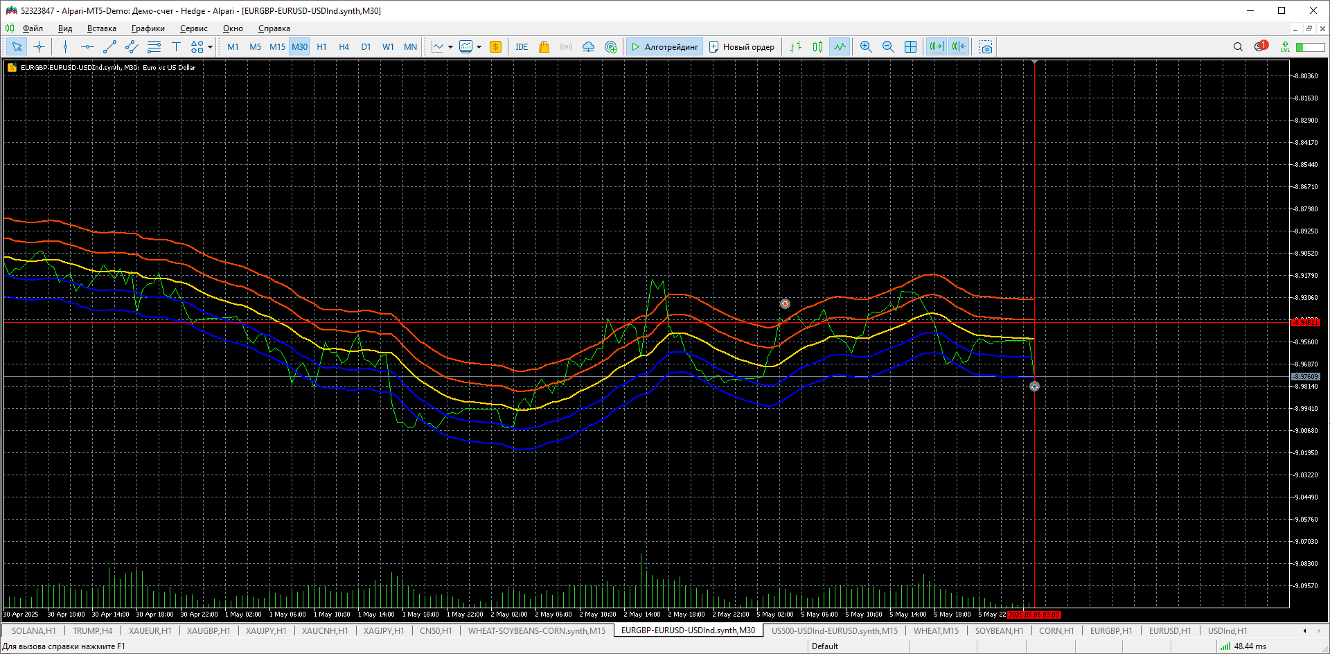Select the H4 timeframe
The width and height of the screenshot is (1330, 654).
tap(344, 47)
